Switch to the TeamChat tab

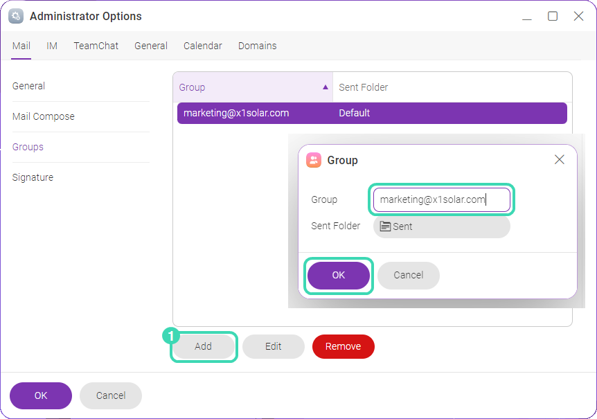point(96,46)
